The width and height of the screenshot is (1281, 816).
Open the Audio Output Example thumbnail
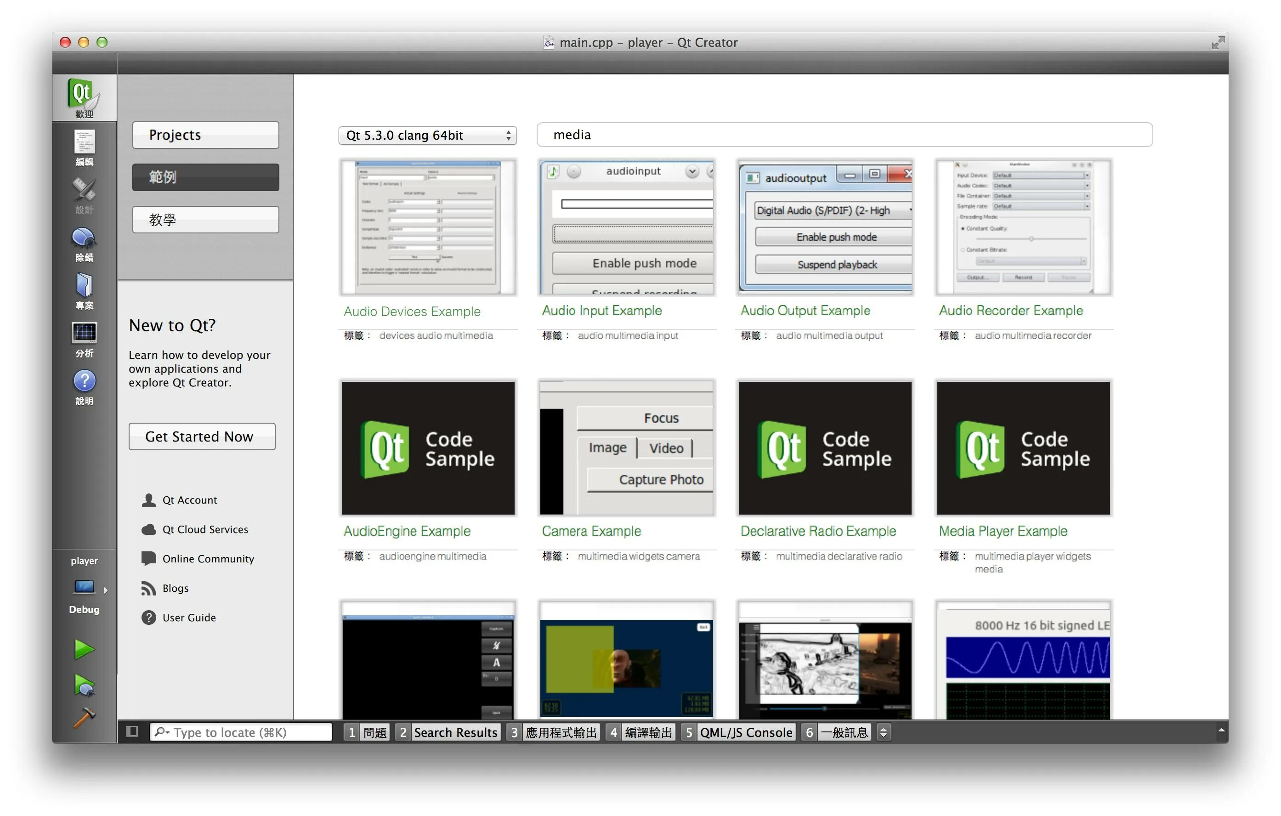pos(825,227)
